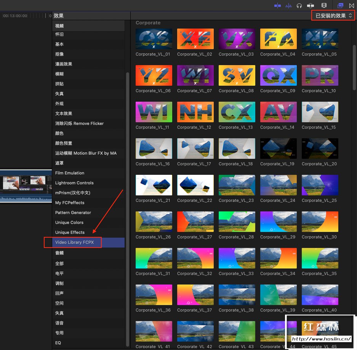Select Corporate_VL_30 effect thumbnail
The image size is (357, 350).
point(320,222)
